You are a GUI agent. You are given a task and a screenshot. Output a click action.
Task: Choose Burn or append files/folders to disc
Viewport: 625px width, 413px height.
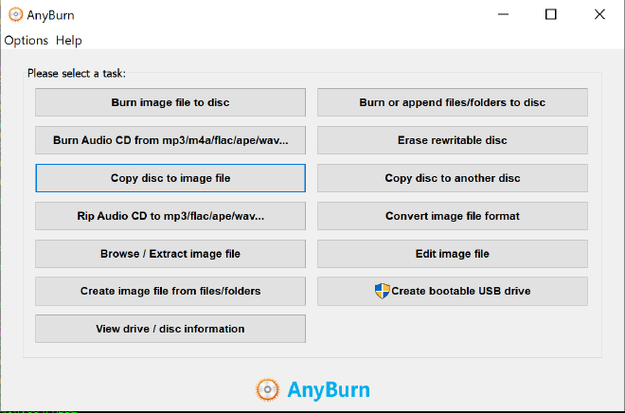pos(452,102)
